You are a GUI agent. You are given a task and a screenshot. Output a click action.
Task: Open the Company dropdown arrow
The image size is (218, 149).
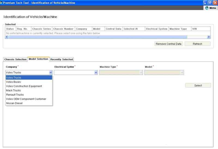[50, 72]
